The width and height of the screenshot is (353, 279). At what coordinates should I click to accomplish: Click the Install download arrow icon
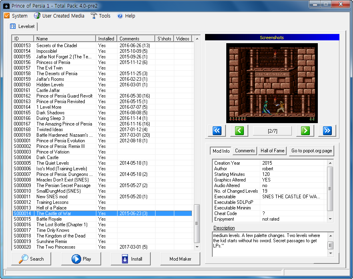pyautogui.click(x=125, y=259)
